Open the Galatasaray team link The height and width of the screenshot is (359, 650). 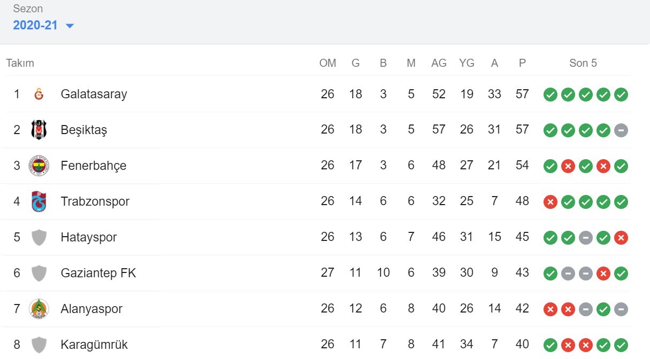[x=94, y=94]
